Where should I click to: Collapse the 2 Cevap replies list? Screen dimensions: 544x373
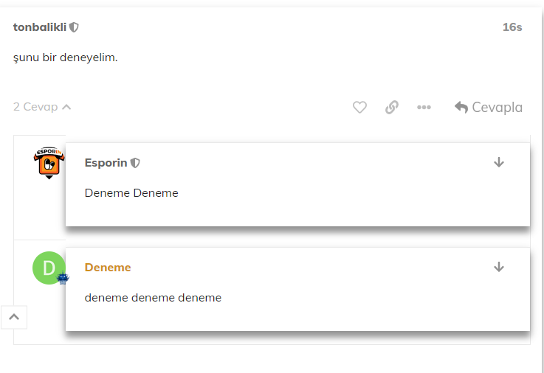(42, 107)
